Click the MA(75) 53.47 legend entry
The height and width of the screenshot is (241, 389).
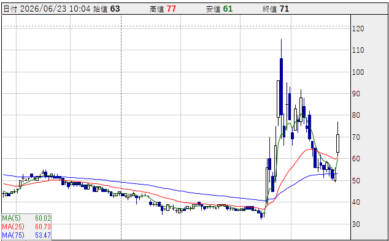click(x=26, y=235)
